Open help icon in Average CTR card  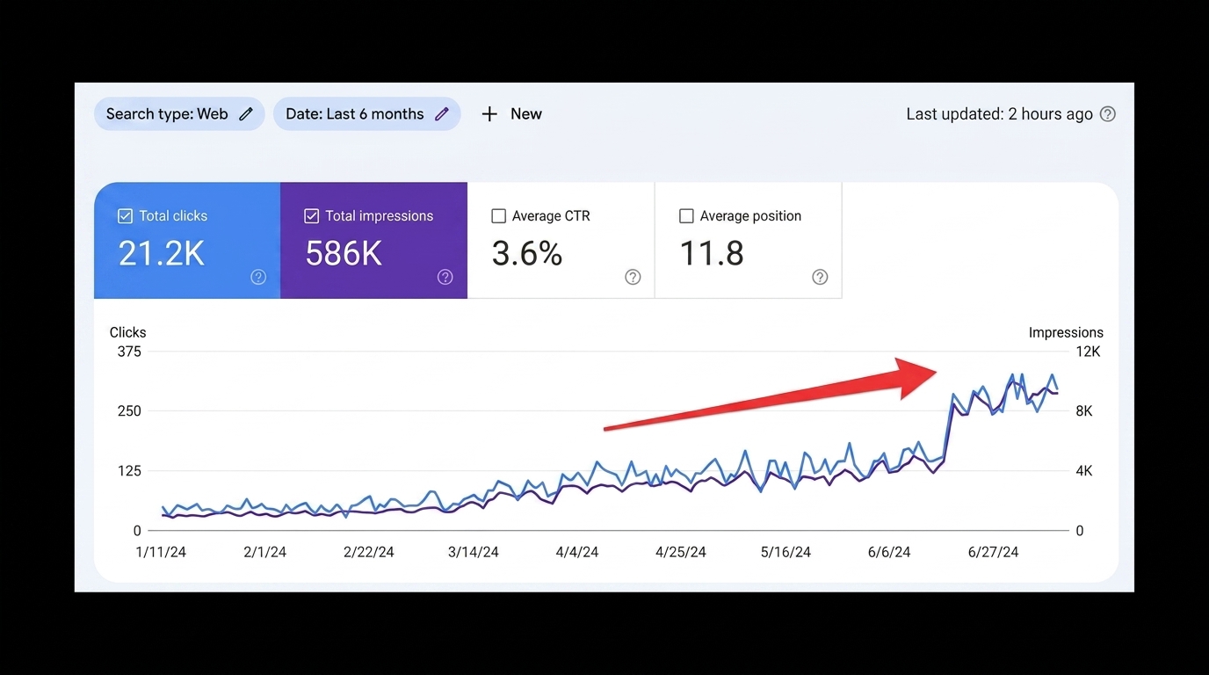point(633,277)
